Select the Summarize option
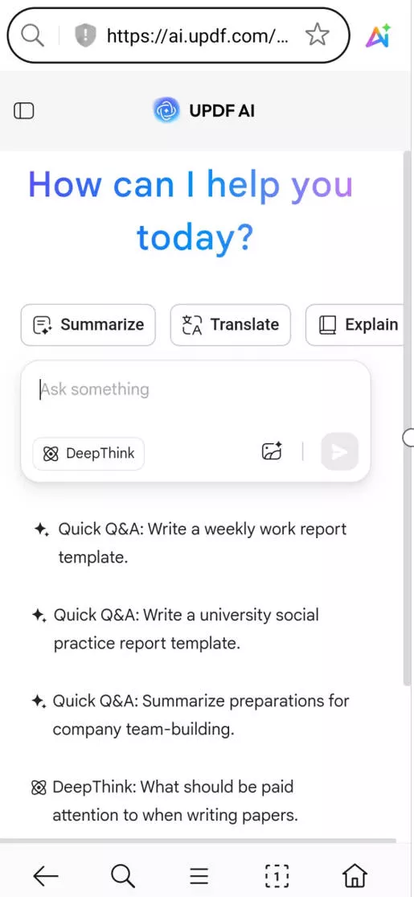 88,325
